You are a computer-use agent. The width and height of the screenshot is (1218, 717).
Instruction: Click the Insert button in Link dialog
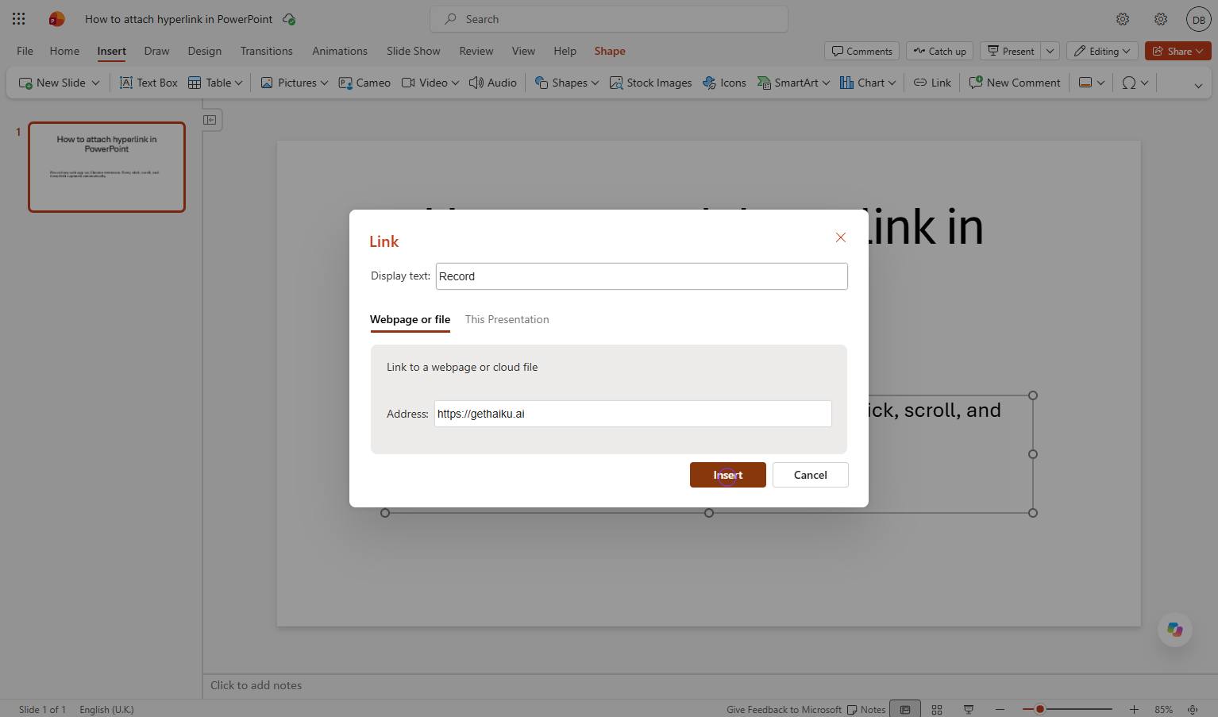tap(728, 475)
